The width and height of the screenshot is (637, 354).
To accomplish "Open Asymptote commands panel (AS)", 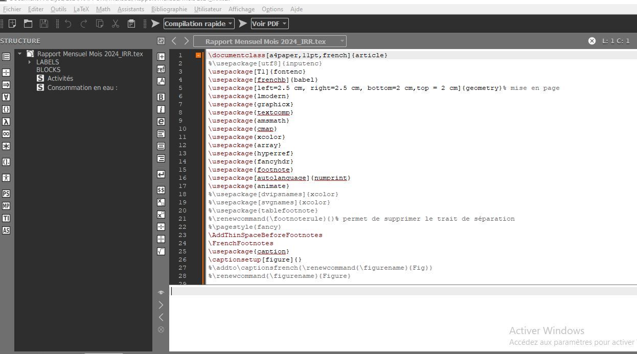I will pos(6,230).
